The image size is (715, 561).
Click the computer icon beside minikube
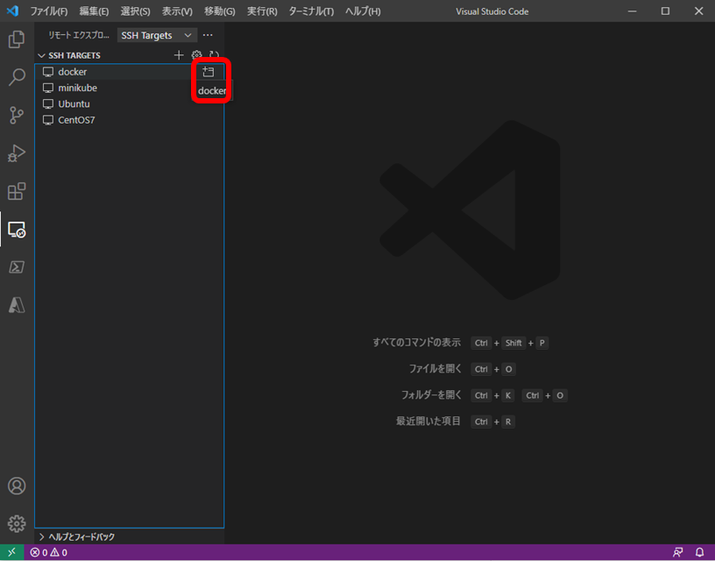click(48, 88)
